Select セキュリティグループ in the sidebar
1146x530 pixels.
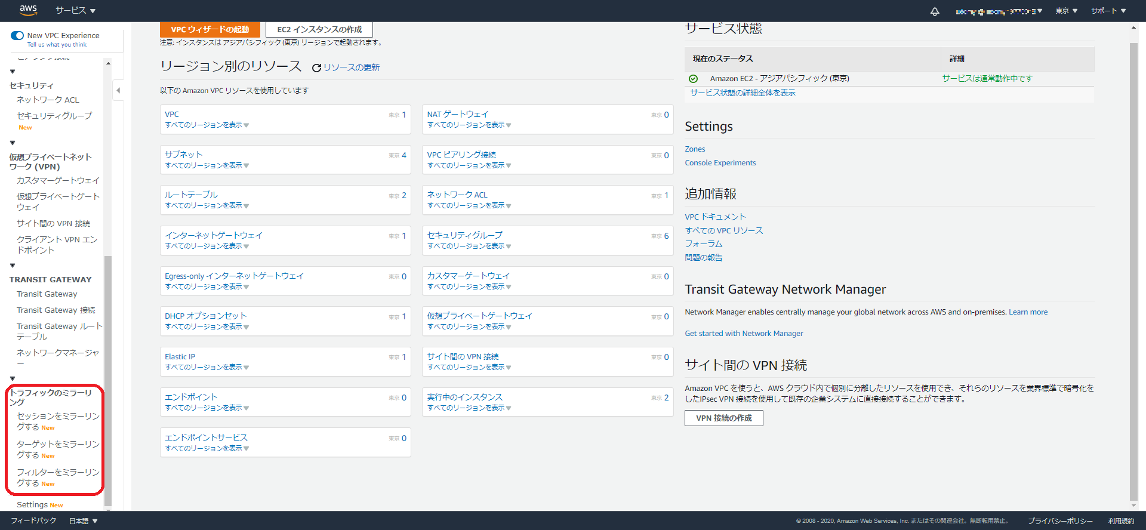pyautogui.click(x=54, y=116)
